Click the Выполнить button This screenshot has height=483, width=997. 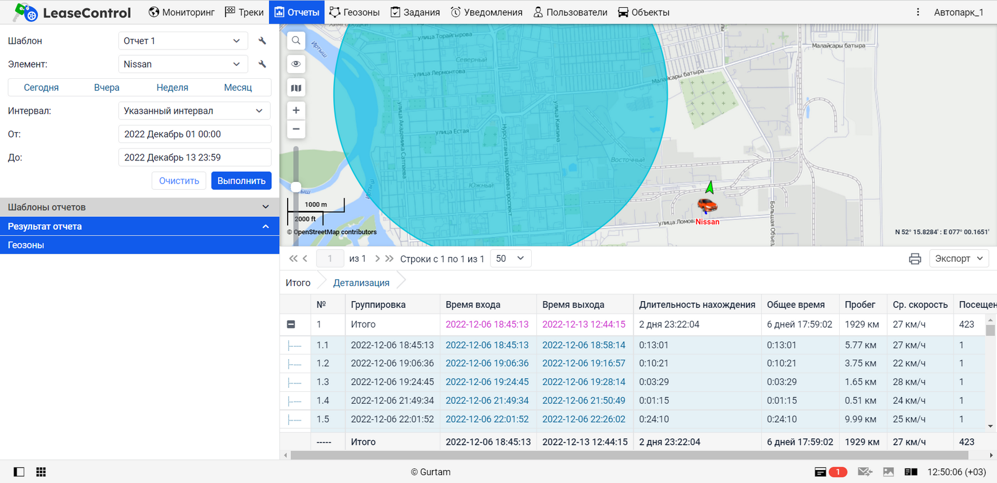click(x=241, y=181)
